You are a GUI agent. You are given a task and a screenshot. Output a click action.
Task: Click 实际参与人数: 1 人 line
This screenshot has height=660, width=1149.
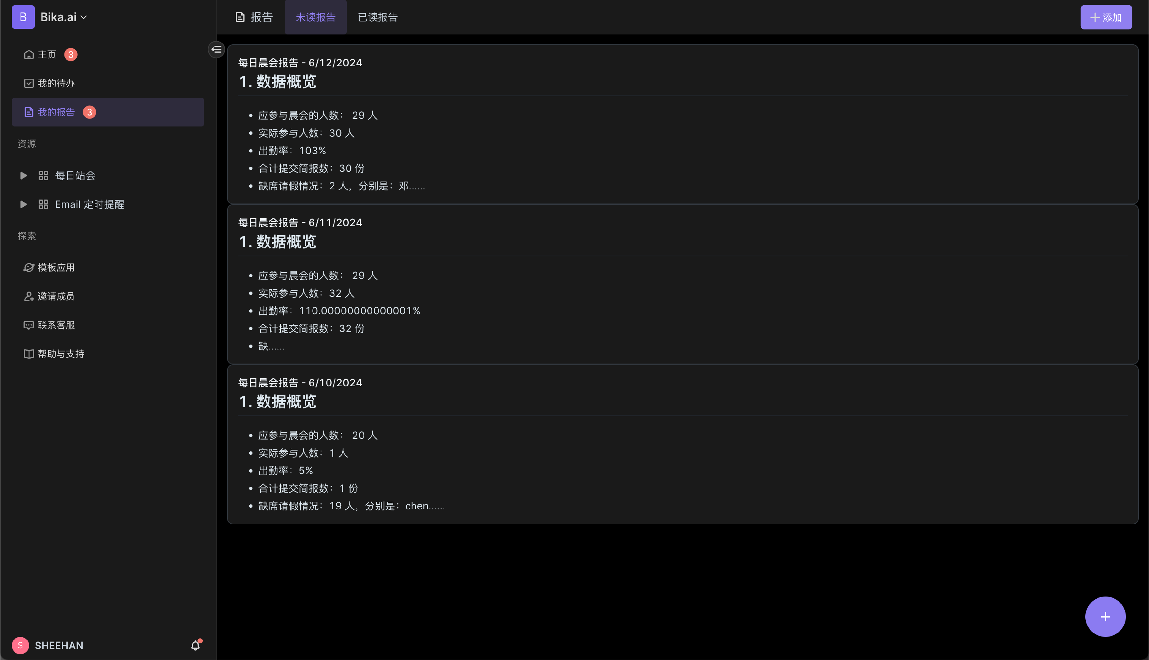pos(303,453)
